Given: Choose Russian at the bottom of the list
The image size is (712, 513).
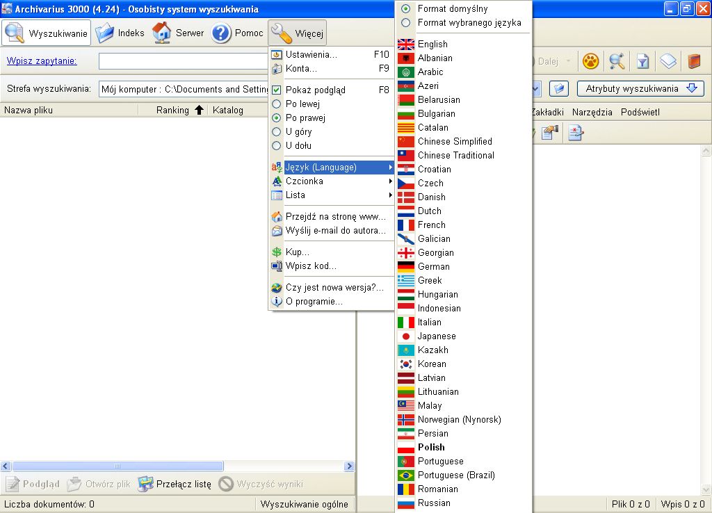Looking at the screenshot, I should click(463, 503).
